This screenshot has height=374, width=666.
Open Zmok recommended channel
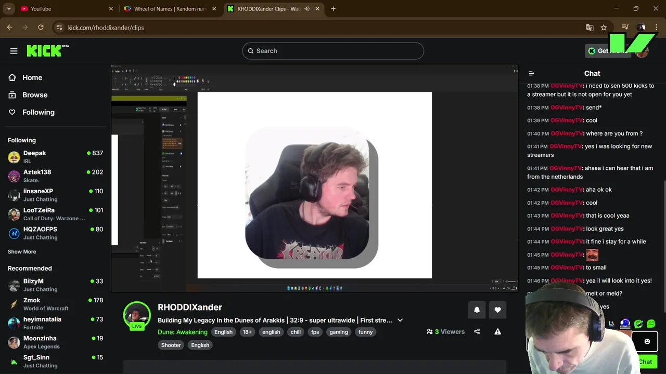[55, 304]
